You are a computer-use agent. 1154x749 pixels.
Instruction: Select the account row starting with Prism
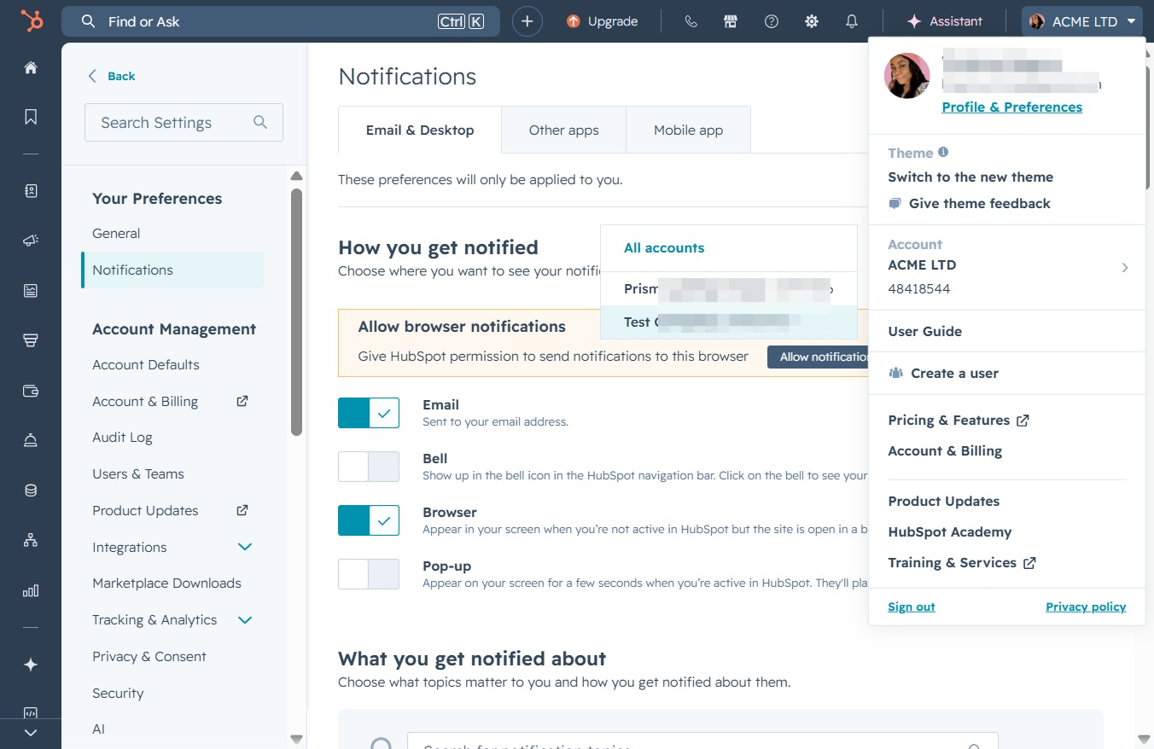729,289
